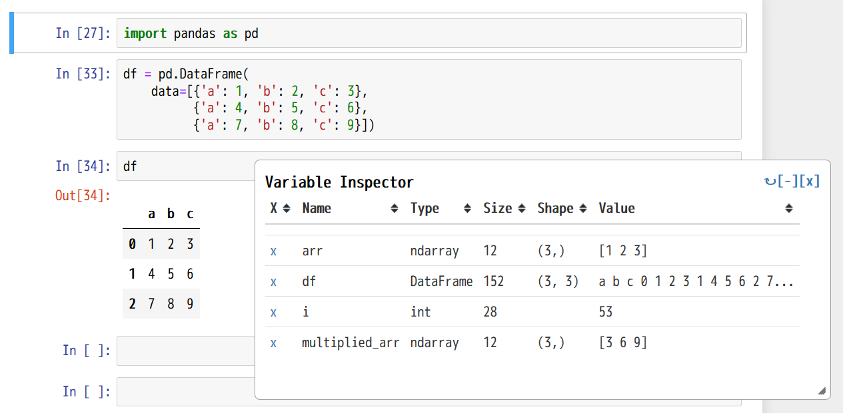Close Variable Inspector with [x] button
The height and width of the screenshot is (413, 843).
point(810,182)
